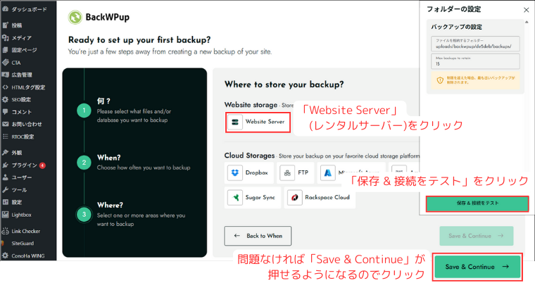Select step 1 circle 何？
535x290 pixels.
pos(84,111)
